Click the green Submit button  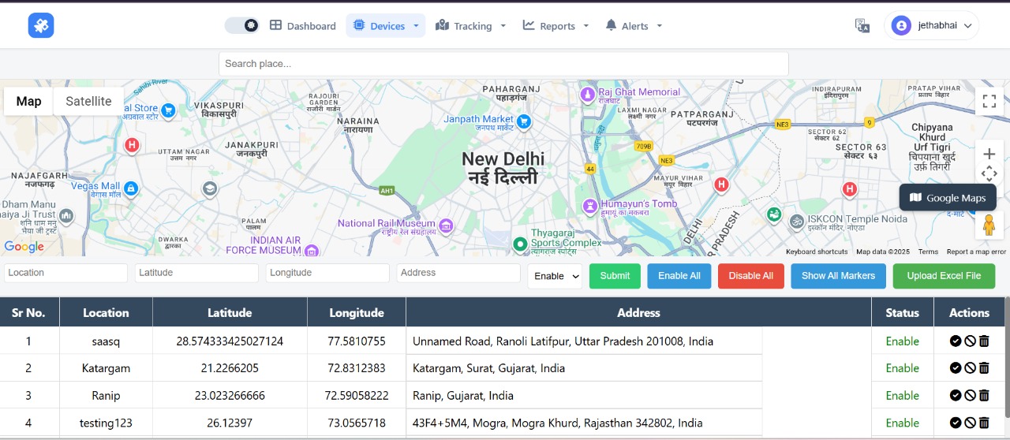click(615, 276)
